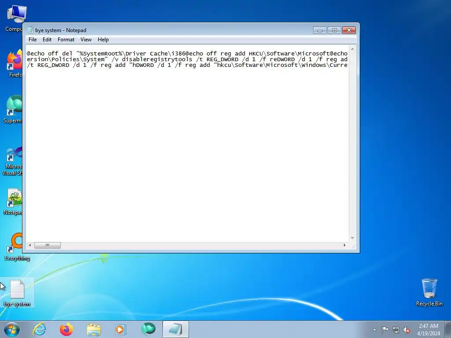
Task: Launch Firefox from the taskbar
Action: (x=66, y=329)
